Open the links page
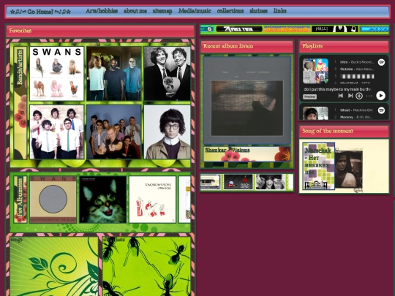The image size is (395, 296). pyautogui.click(x=280, y=11)
